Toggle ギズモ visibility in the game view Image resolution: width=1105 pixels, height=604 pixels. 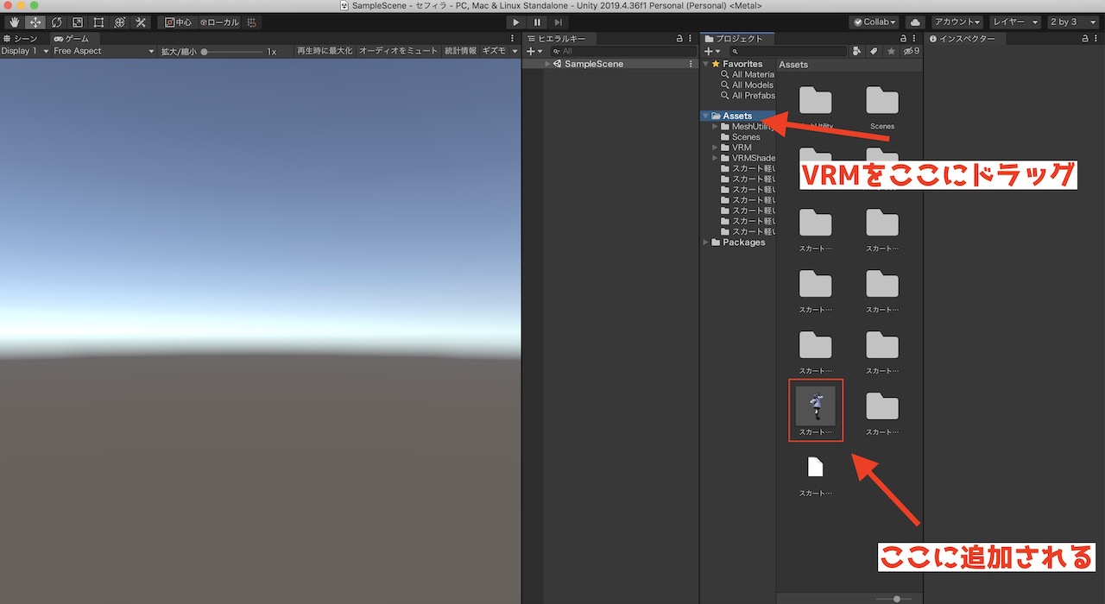493,50
